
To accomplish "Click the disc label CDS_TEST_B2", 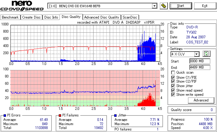I will [197, 42].
